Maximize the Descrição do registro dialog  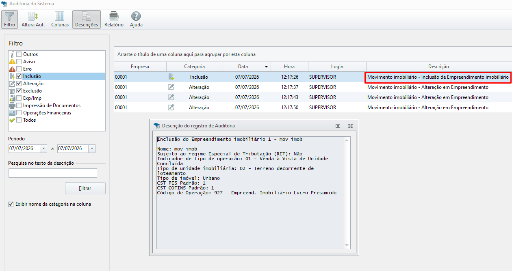click(338, 126)
